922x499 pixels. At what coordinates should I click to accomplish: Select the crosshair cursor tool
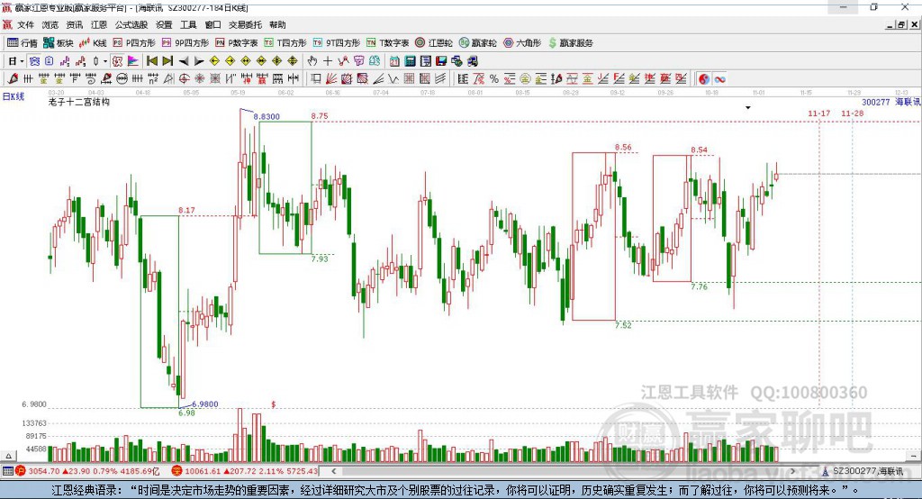(328, 60)
